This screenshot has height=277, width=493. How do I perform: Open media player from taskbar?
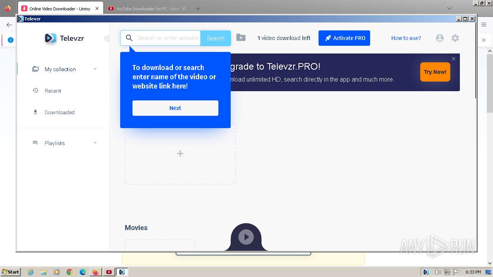57,272
